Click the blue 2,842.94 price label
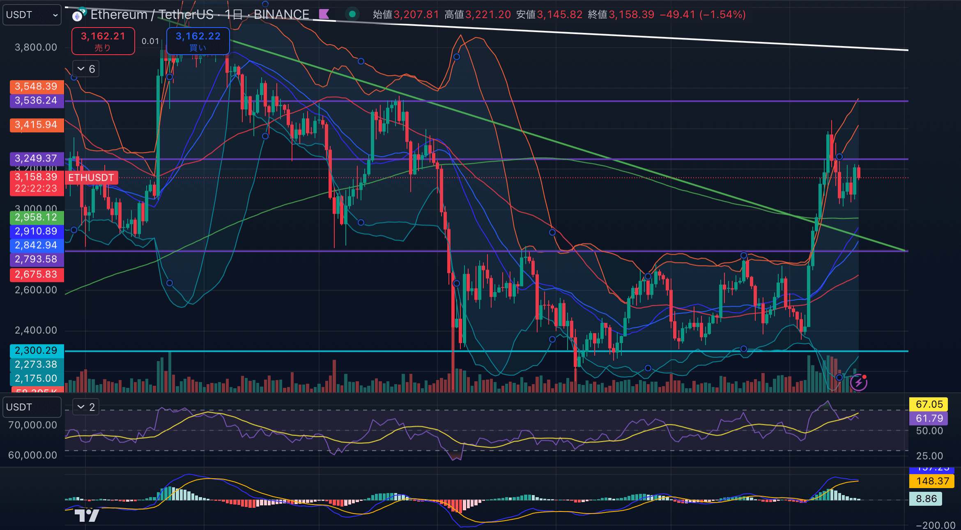The height and width of the screenshot is (530, 961). tap(37, 245)
